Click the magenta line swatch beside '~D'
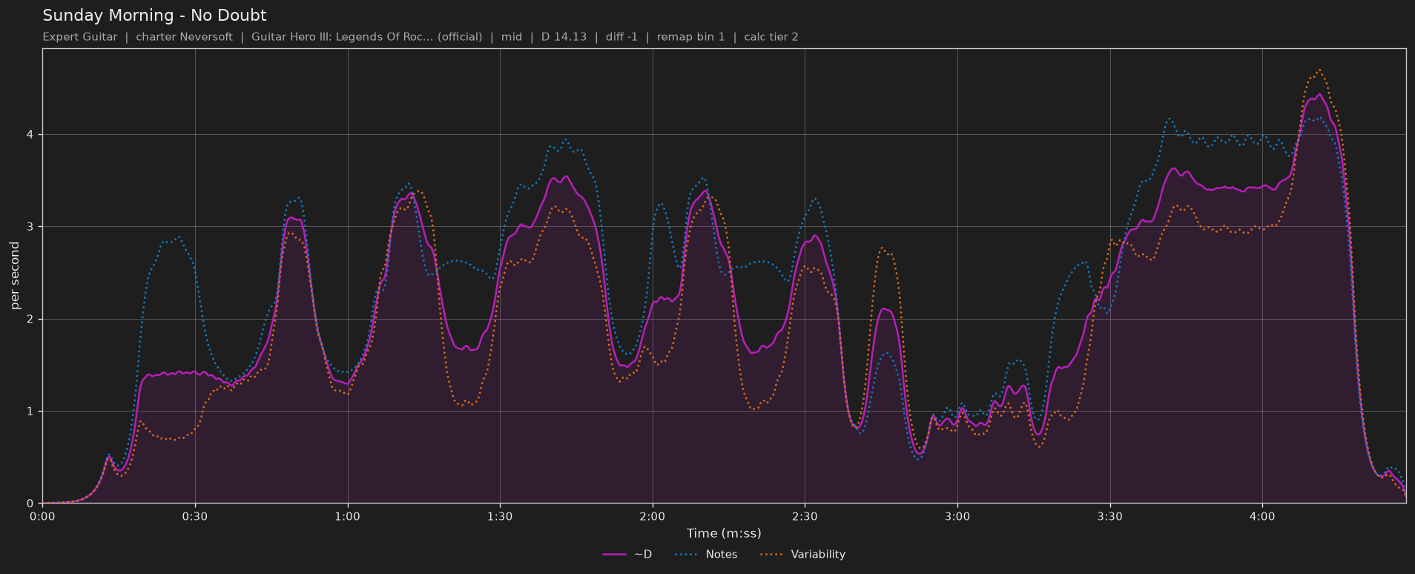 tap(615, 555)
